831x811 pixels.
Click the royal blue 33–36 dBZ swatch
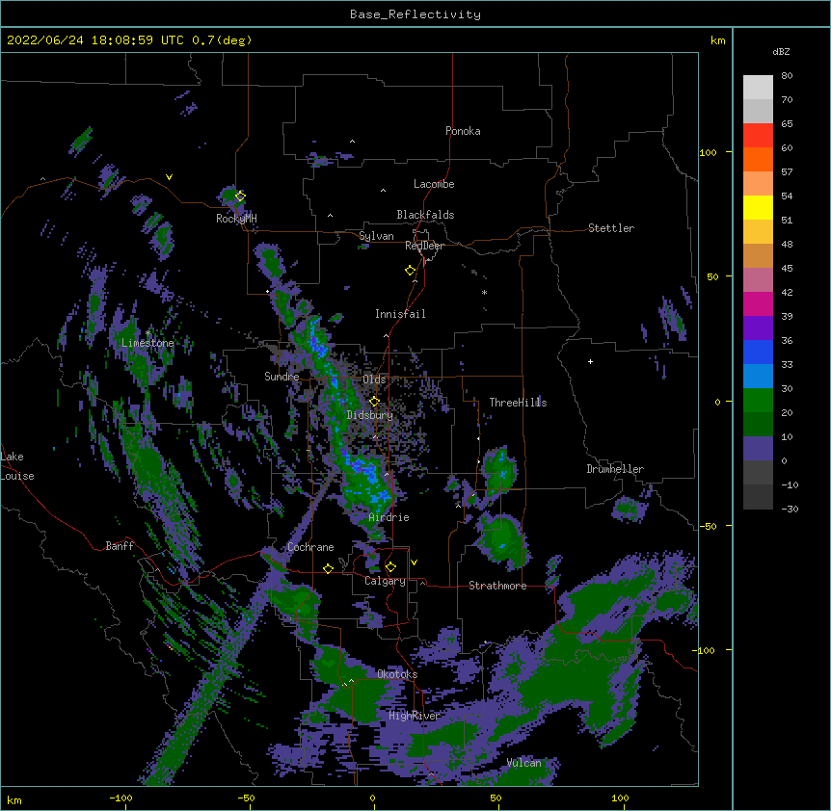tap(758, 352)
